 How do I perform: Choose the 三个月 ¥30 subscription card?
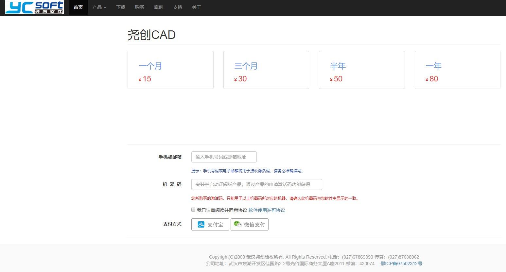tap(266, 70)
